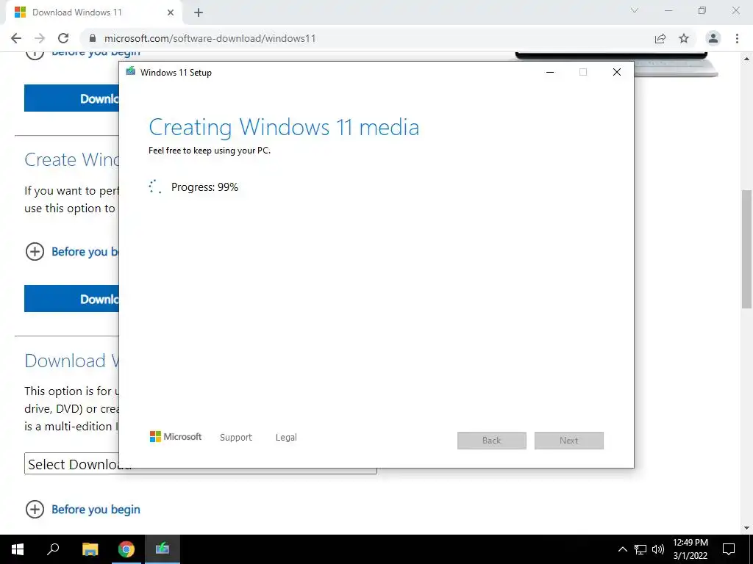
Task: Restore down the Chrome browser window
Action: pos(702,10)
